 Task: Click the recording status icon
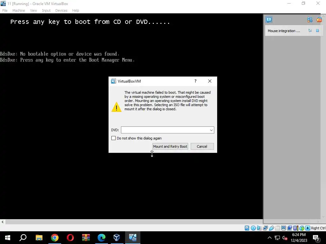[289, 228]
